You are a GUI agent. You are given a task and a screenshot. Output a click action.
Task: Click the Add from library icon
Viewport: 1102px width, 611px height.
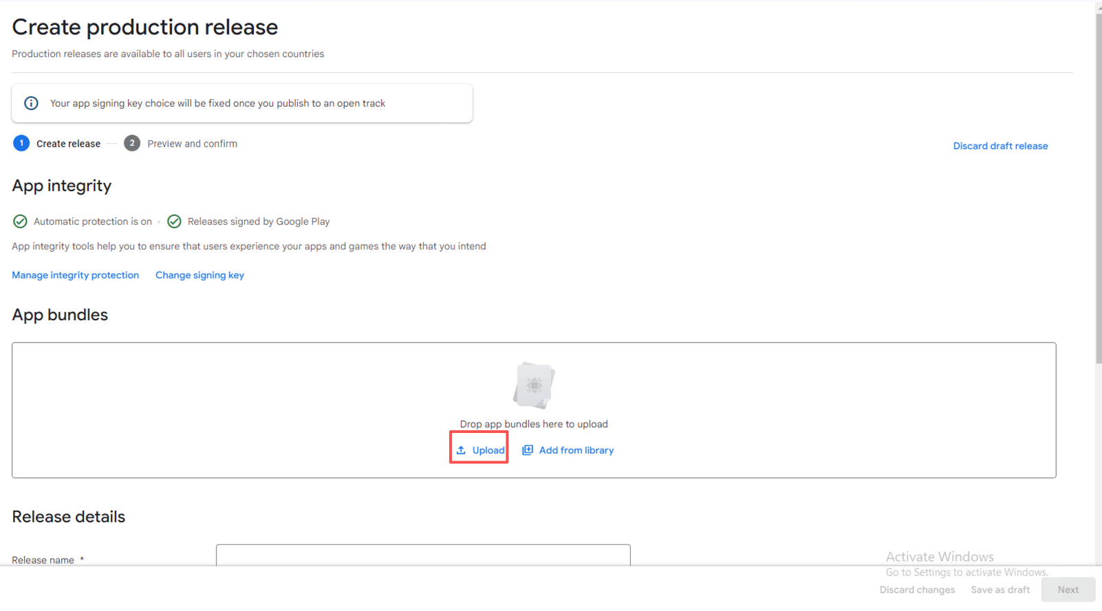pos(528,450)
